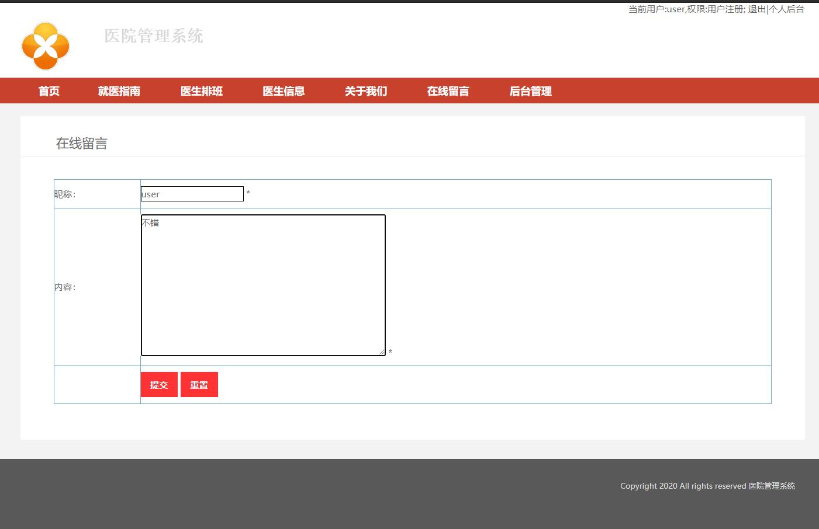Viewport: 819px width, 529px height.
Task: Click the 在线留言 page heading
Action: point(81,143)
